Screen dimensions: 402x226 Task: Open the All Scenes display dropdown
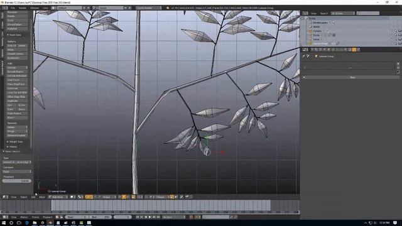343,13
